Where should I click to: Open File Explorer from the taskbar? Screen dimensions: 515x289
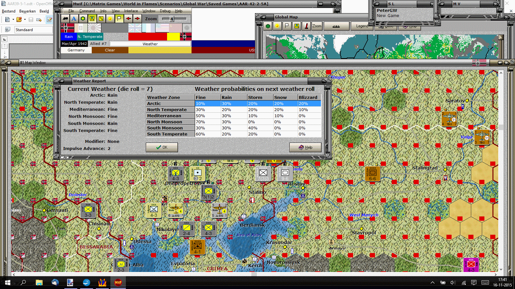point(39,283)
